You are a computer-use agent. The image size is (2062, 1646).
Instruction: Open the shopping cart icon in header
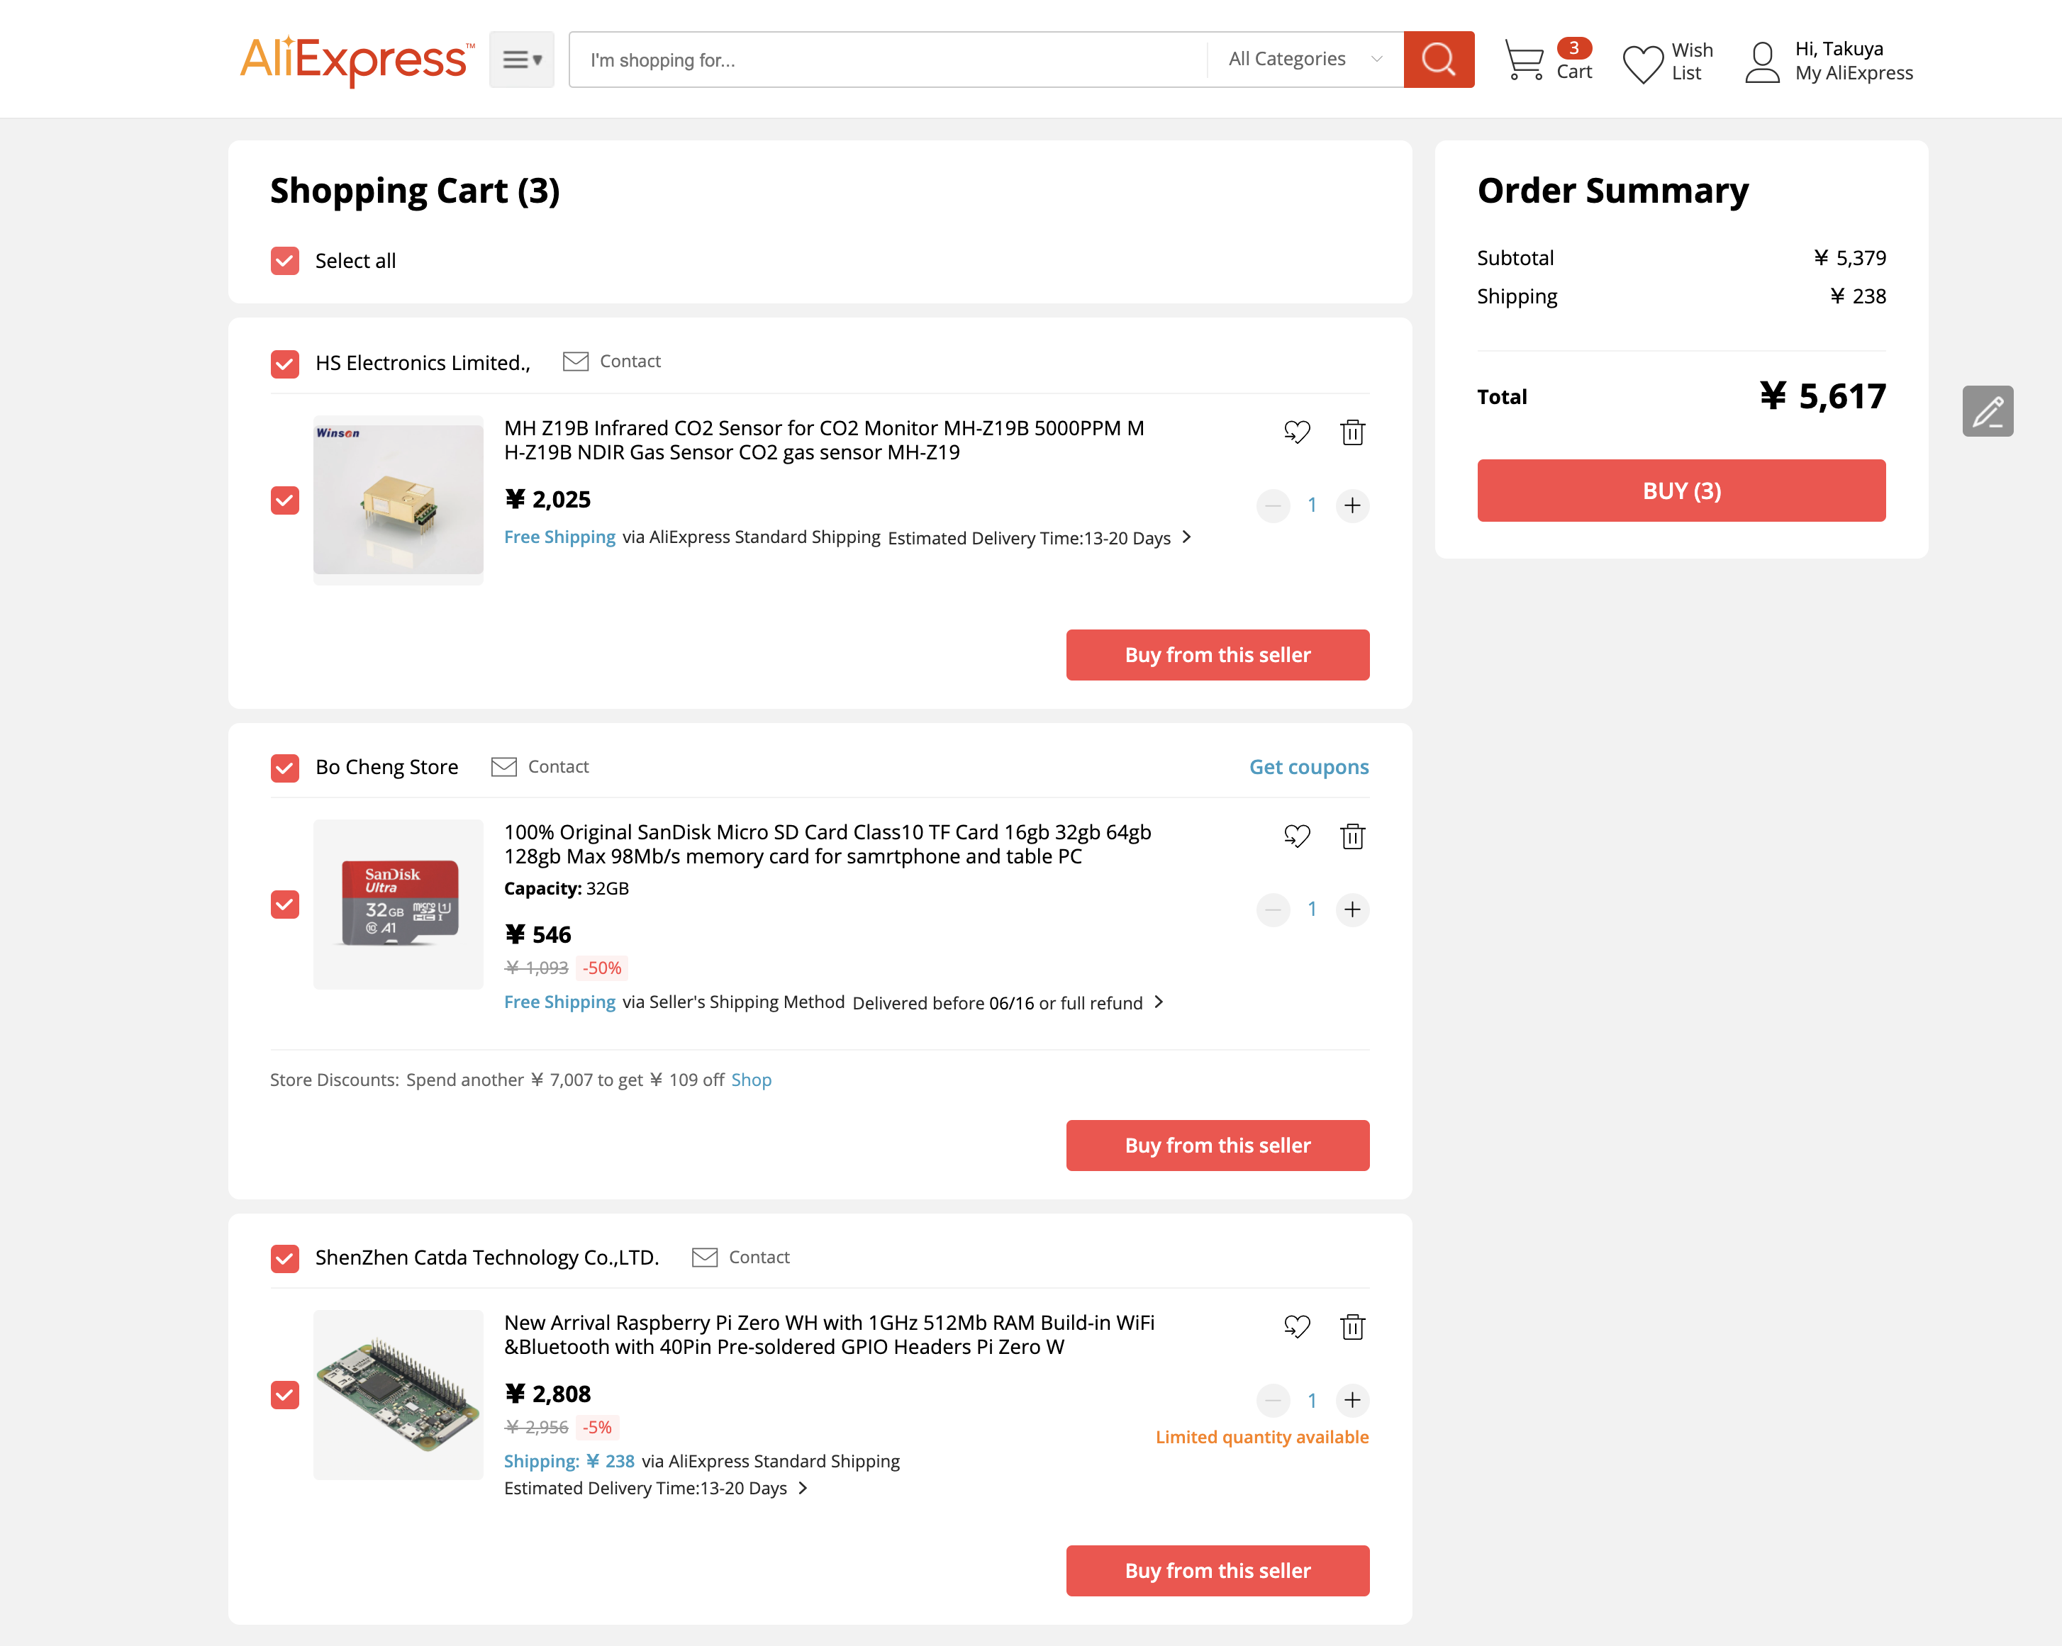[1524, 60]
